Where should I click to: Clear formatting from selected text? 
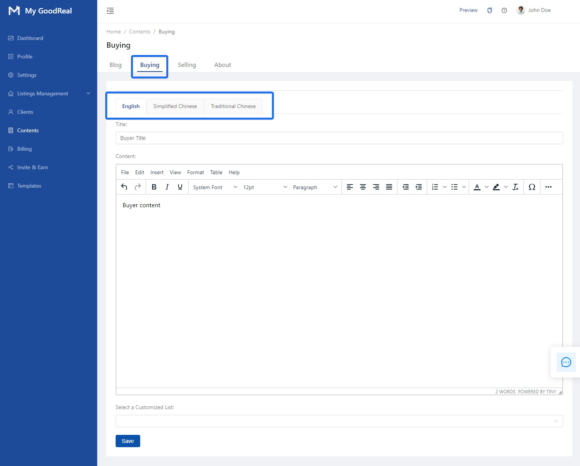coord(515,187)
